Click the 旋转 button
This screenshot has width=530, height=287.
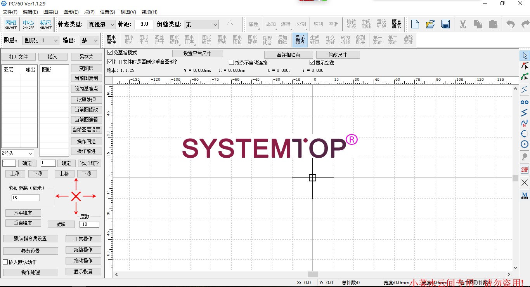click(x=61, y=224)
